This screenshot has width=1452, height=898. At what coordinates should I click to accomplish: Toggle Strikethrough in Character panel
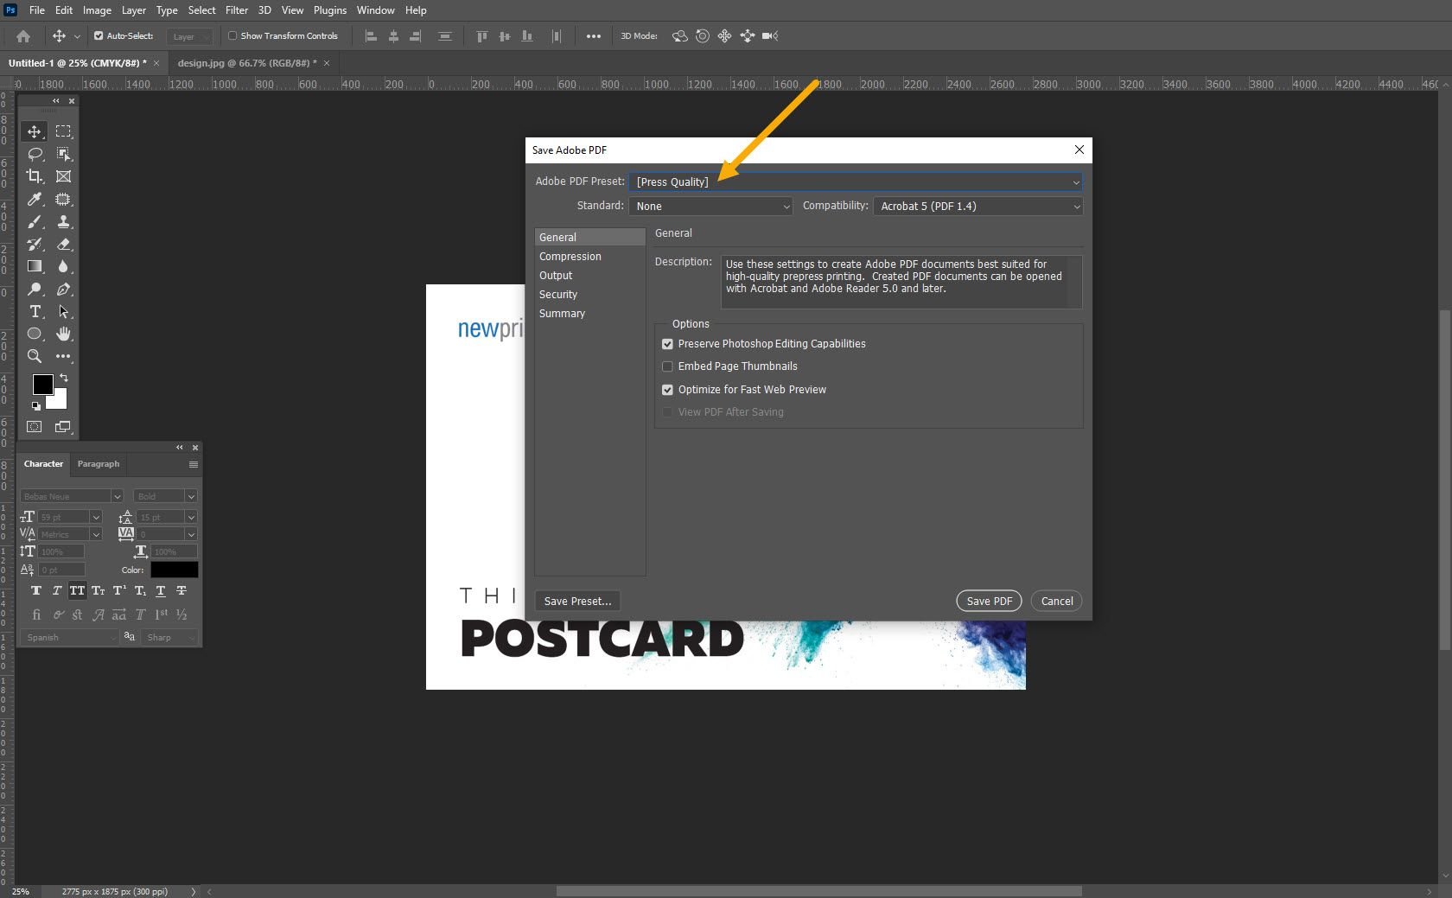point(181,591)
